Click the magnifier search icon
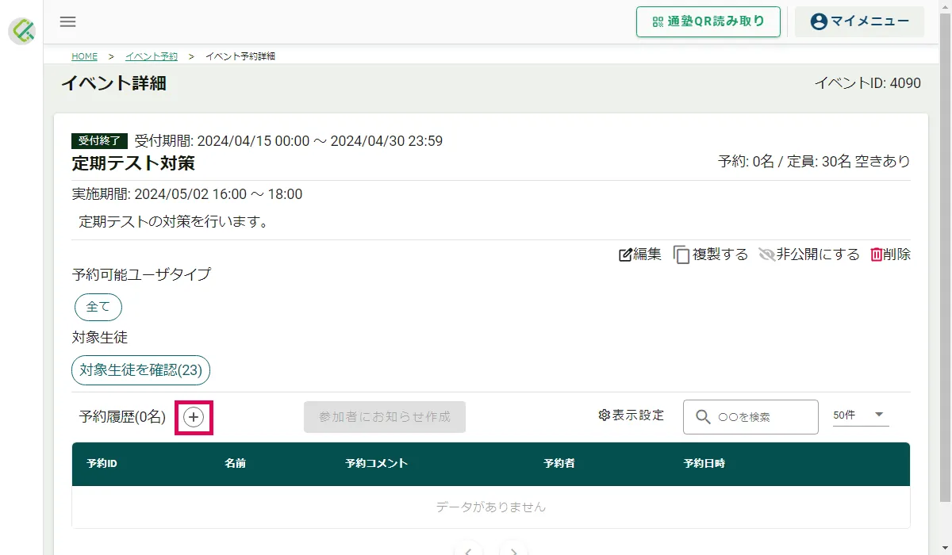 (x=703, y=417)
